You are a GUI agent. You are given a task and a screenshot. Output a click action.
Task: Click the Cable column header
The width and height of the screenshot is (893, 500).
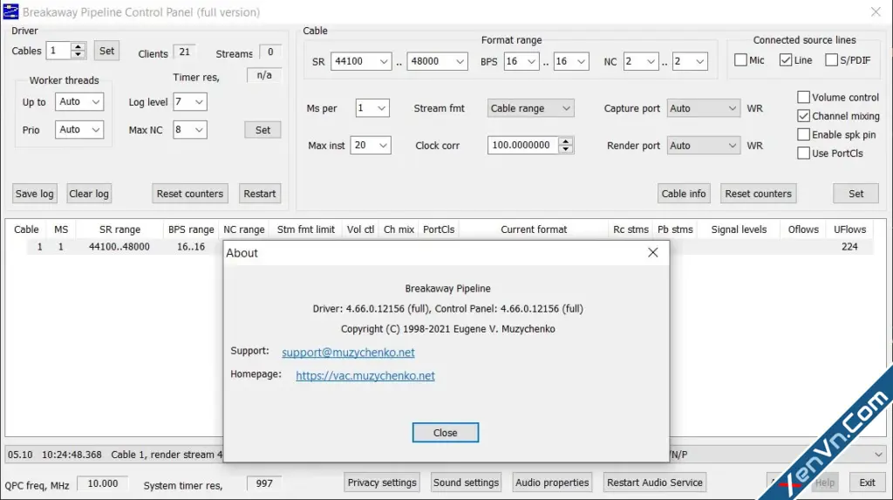(x=26, y=229)
